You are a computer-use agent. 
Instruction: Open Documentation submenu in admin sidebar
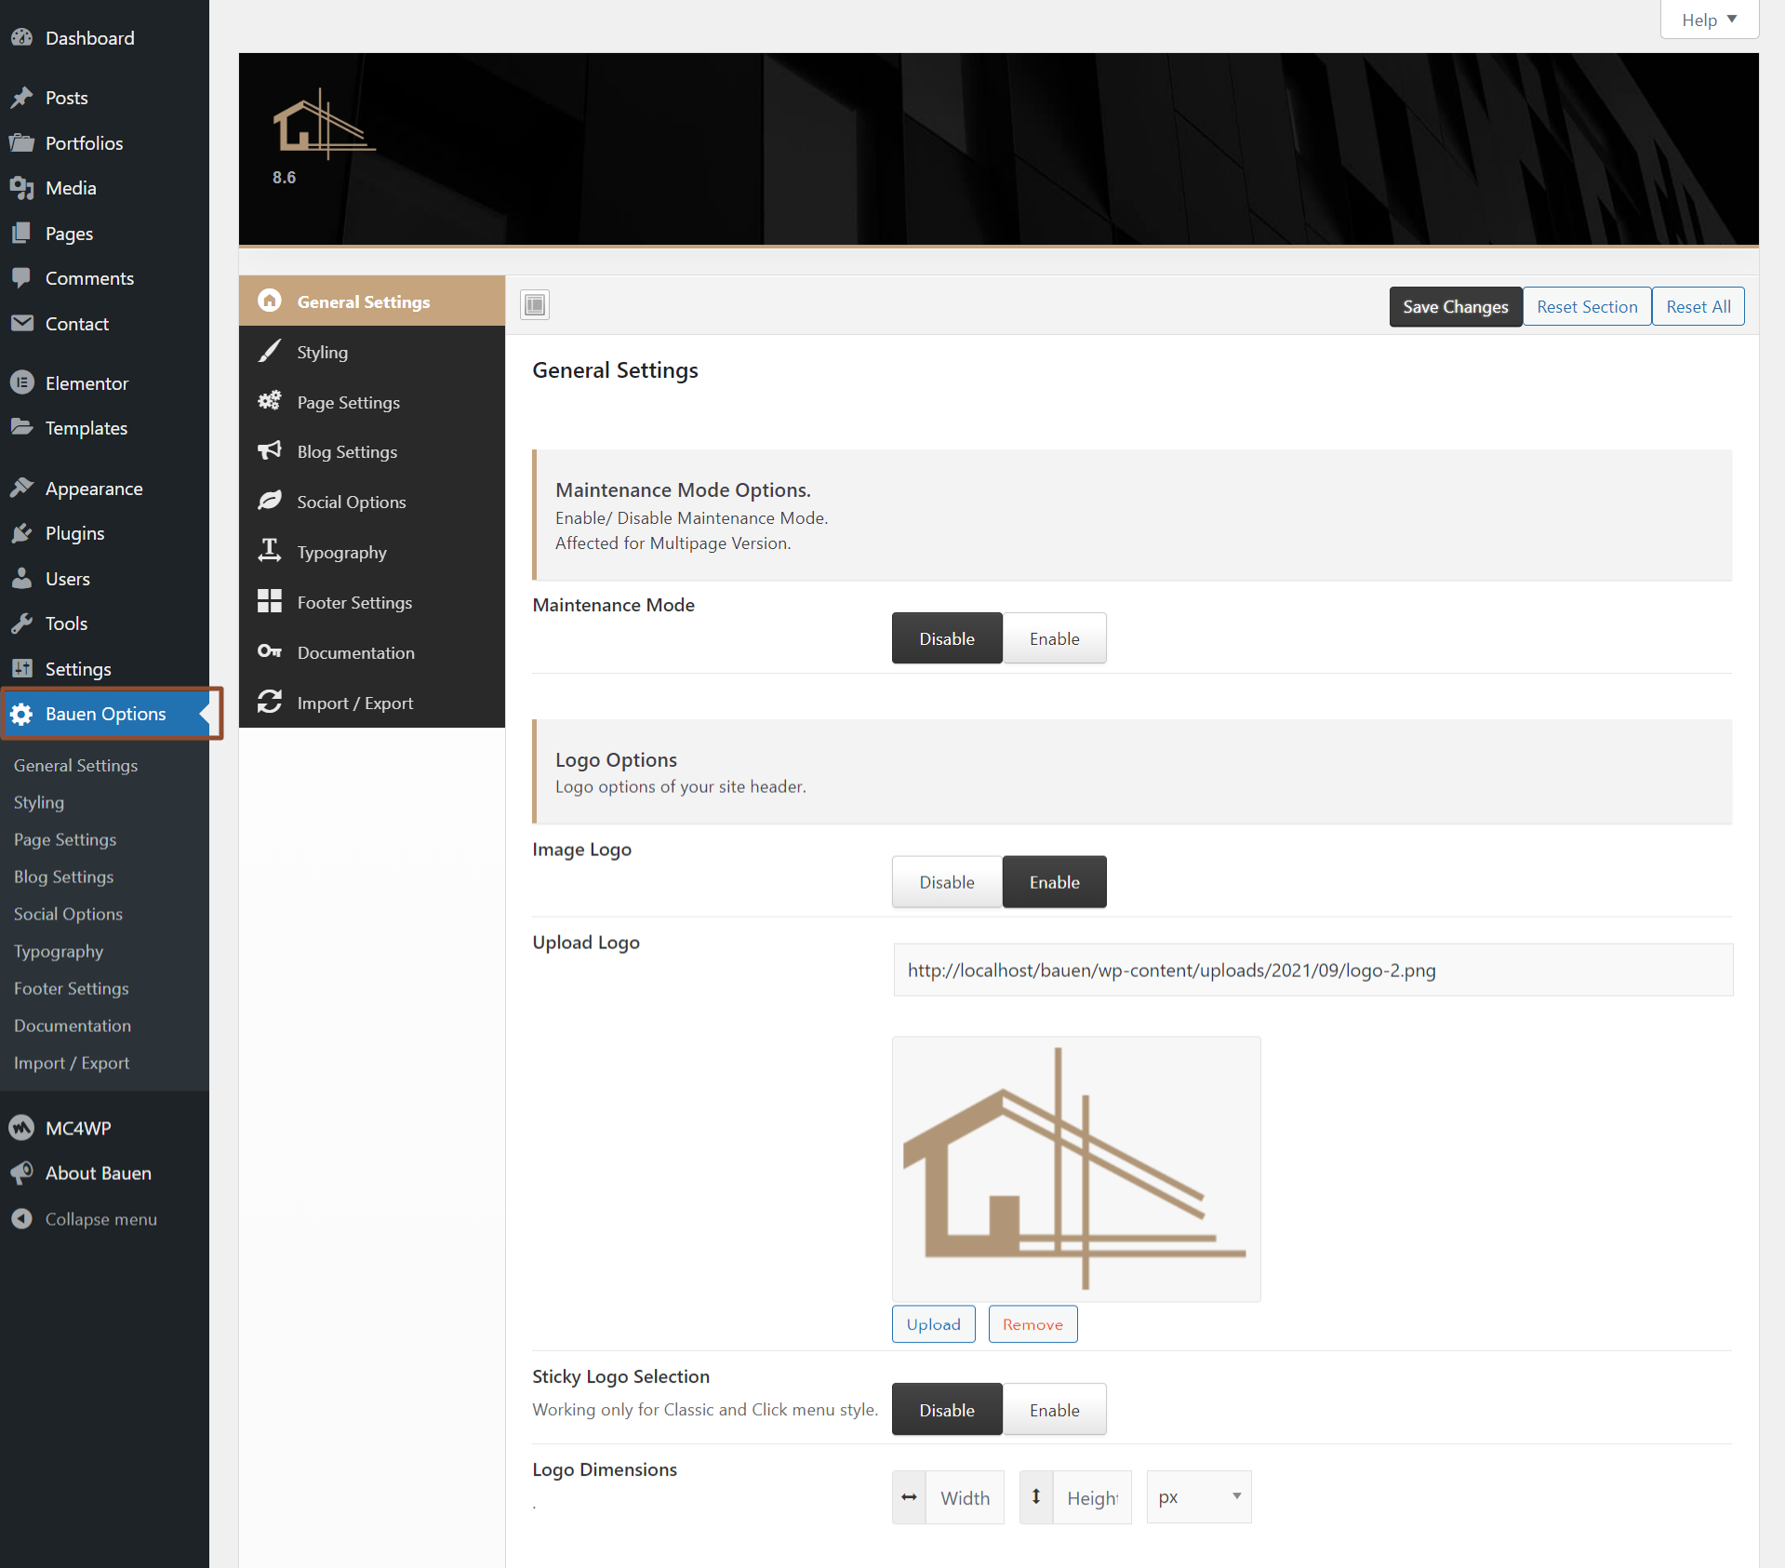tap(73, 1025)
